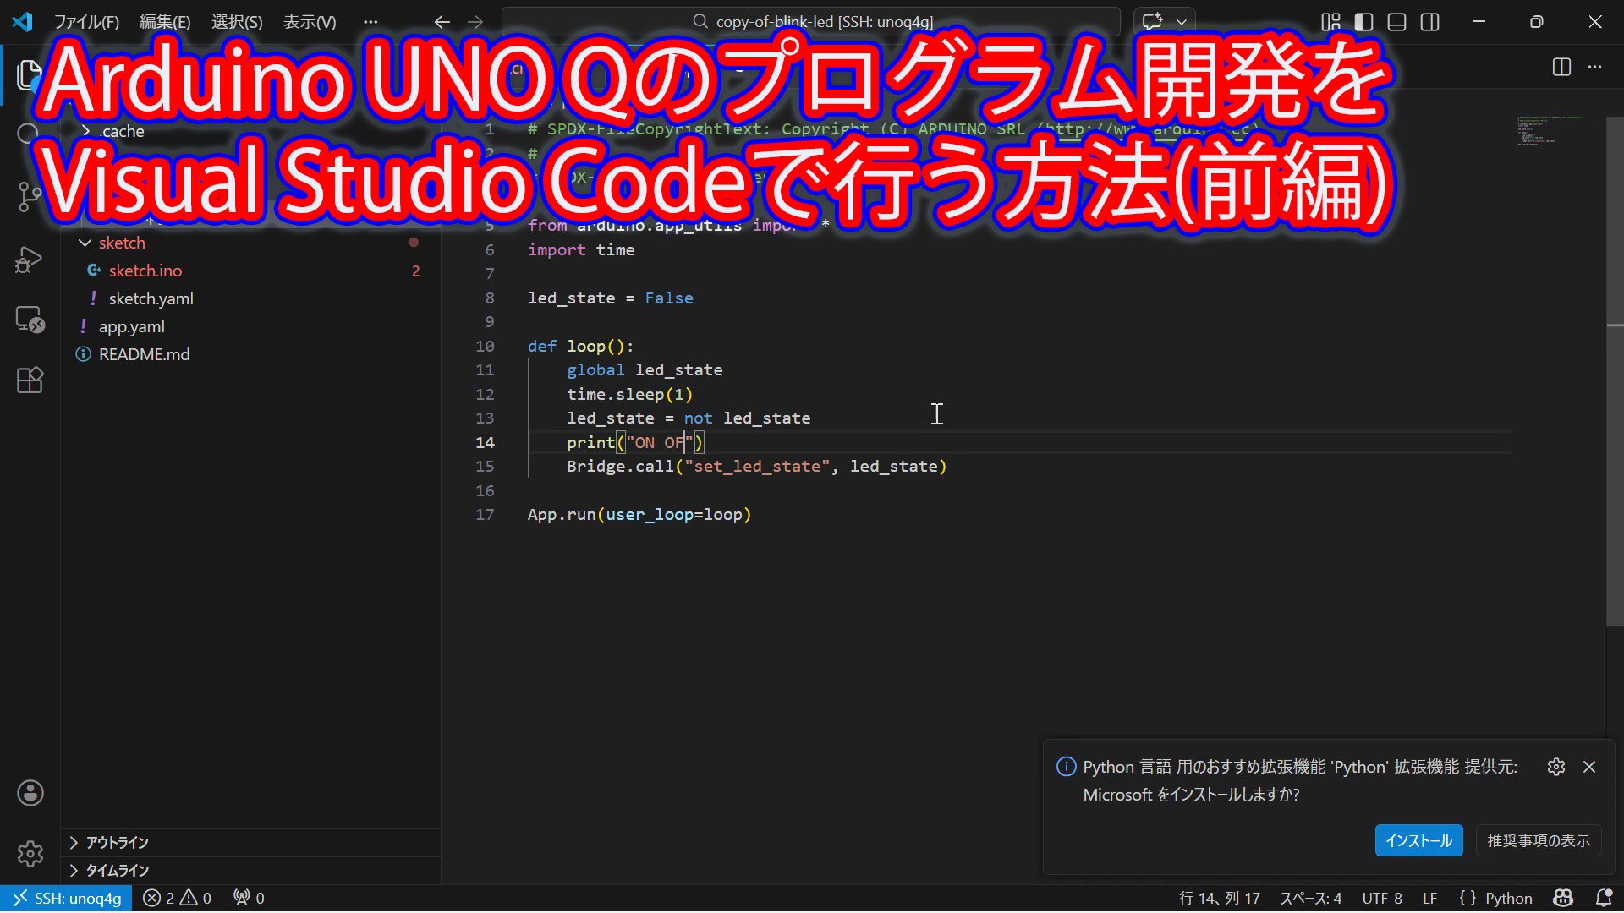Open the 表示(V) menu
Viewport: 1624px width, 913px height.
click(x=310, y=22)
